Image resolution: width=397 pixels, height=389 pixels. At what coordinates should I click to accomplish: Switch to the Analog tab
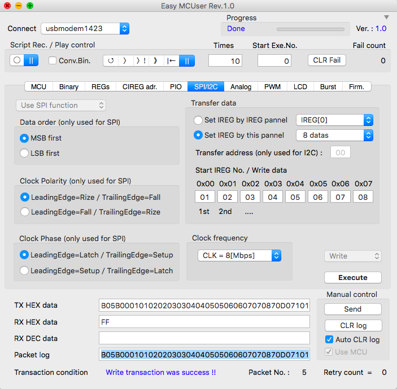click(x=241, y=86)
